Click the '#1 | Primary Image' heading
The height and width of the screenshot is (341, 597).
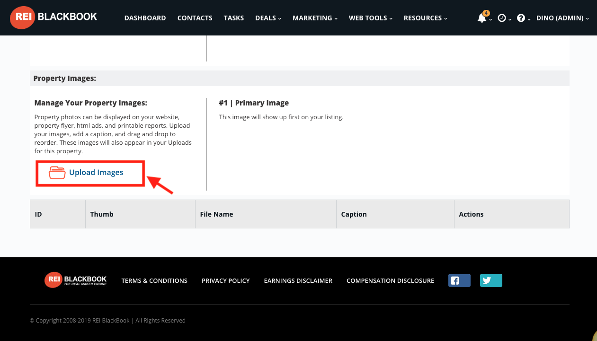click(254, 103)
